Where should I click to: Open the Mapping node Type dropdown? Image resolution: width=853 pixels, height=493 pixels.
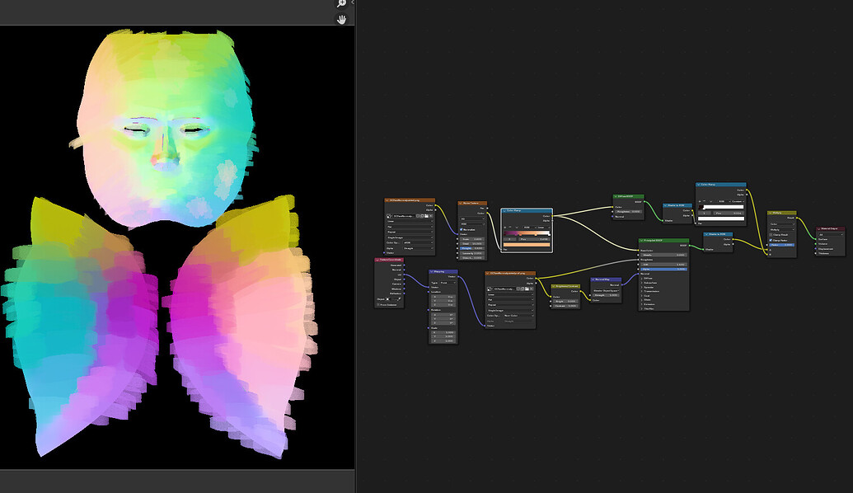click(x=448, y=283)
